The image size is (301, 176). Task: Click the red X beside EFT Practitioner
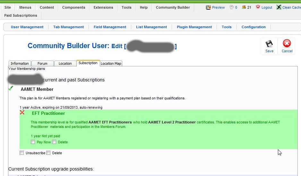point(22,112)
